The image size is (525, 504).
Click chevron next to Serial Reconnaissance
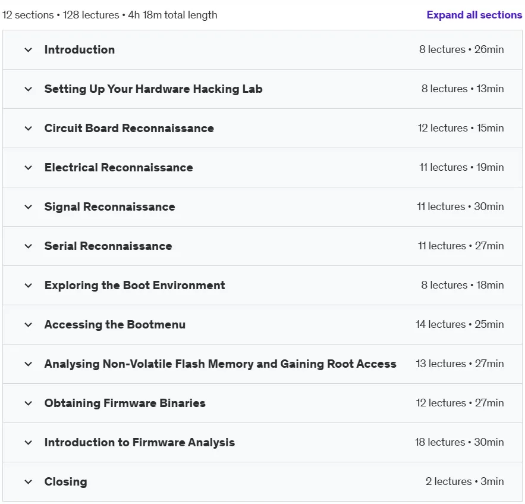point(29,246)
